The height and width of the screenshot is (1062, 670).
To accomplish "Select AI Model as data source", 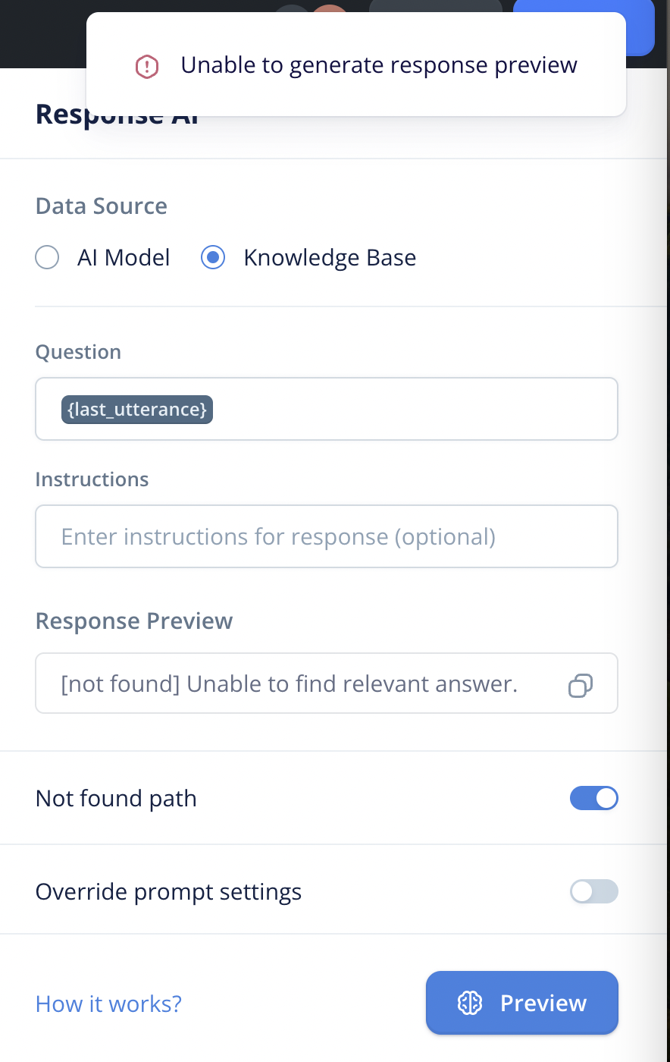I will (47, 258).
